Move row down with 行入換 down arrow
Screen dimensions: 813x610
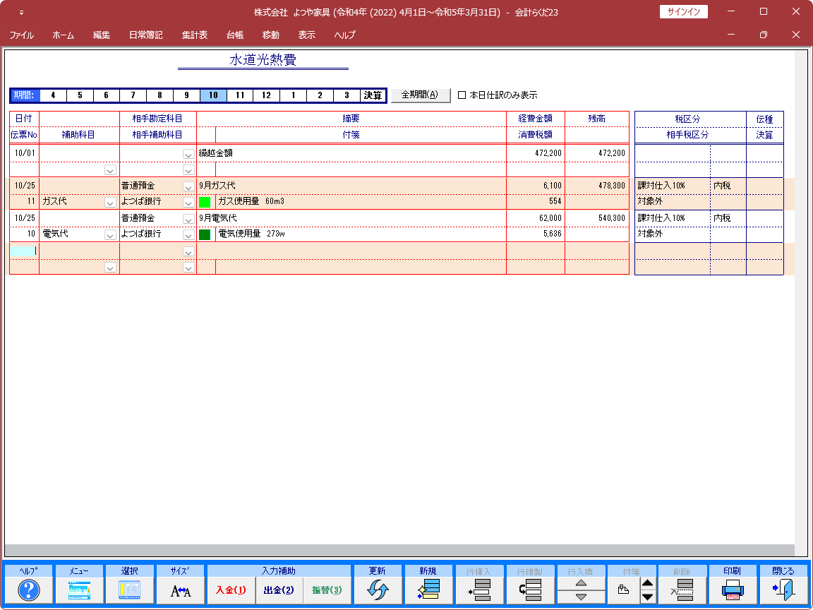(582, 597)
